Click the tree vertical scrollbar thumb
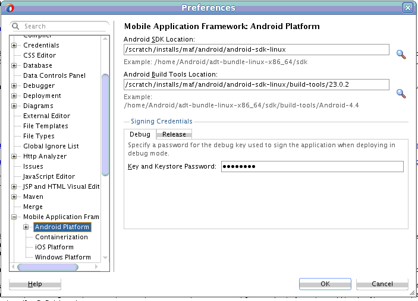 [x=105, y=125]
